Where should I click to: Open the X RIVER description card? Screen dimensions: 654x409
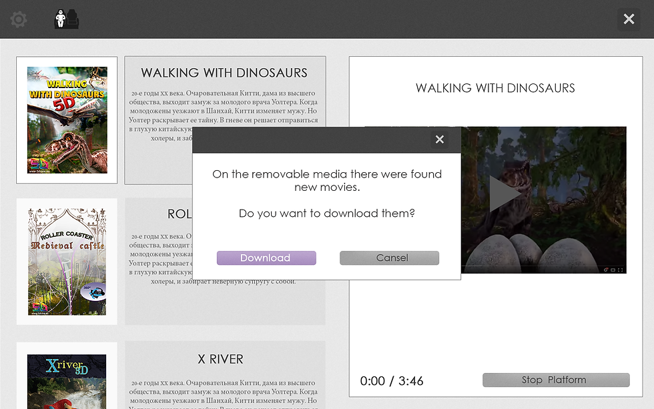pos(225,375)
